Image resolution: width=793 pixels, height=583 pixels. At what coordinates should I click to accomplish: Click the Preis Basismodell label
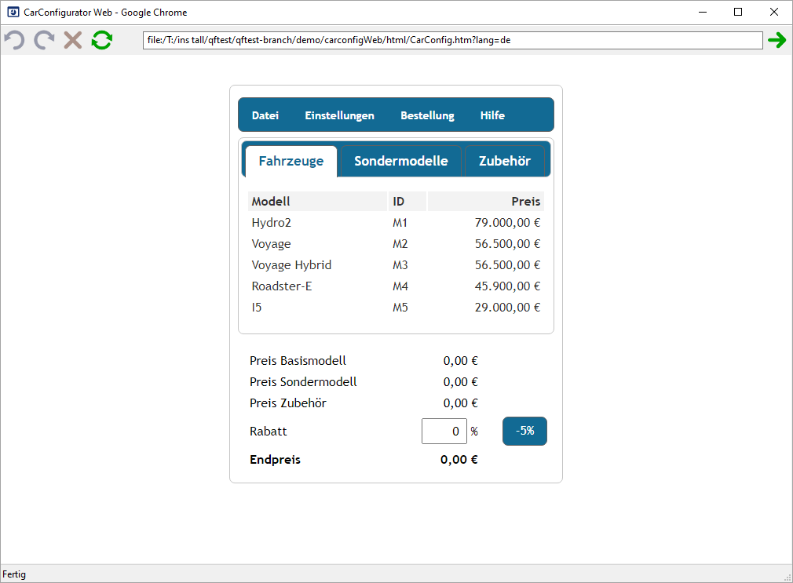(298, 360)
